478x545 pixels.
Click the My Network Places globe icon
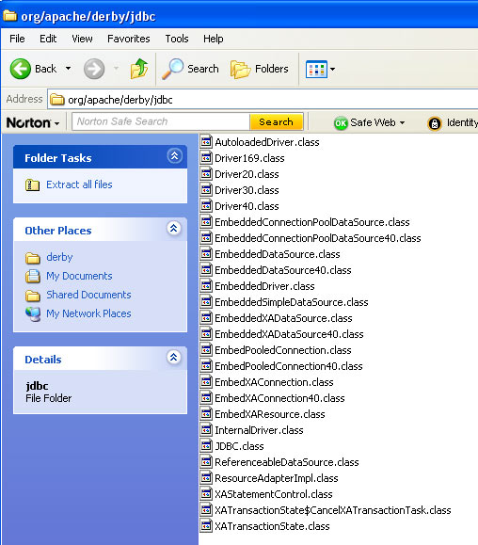33,314
